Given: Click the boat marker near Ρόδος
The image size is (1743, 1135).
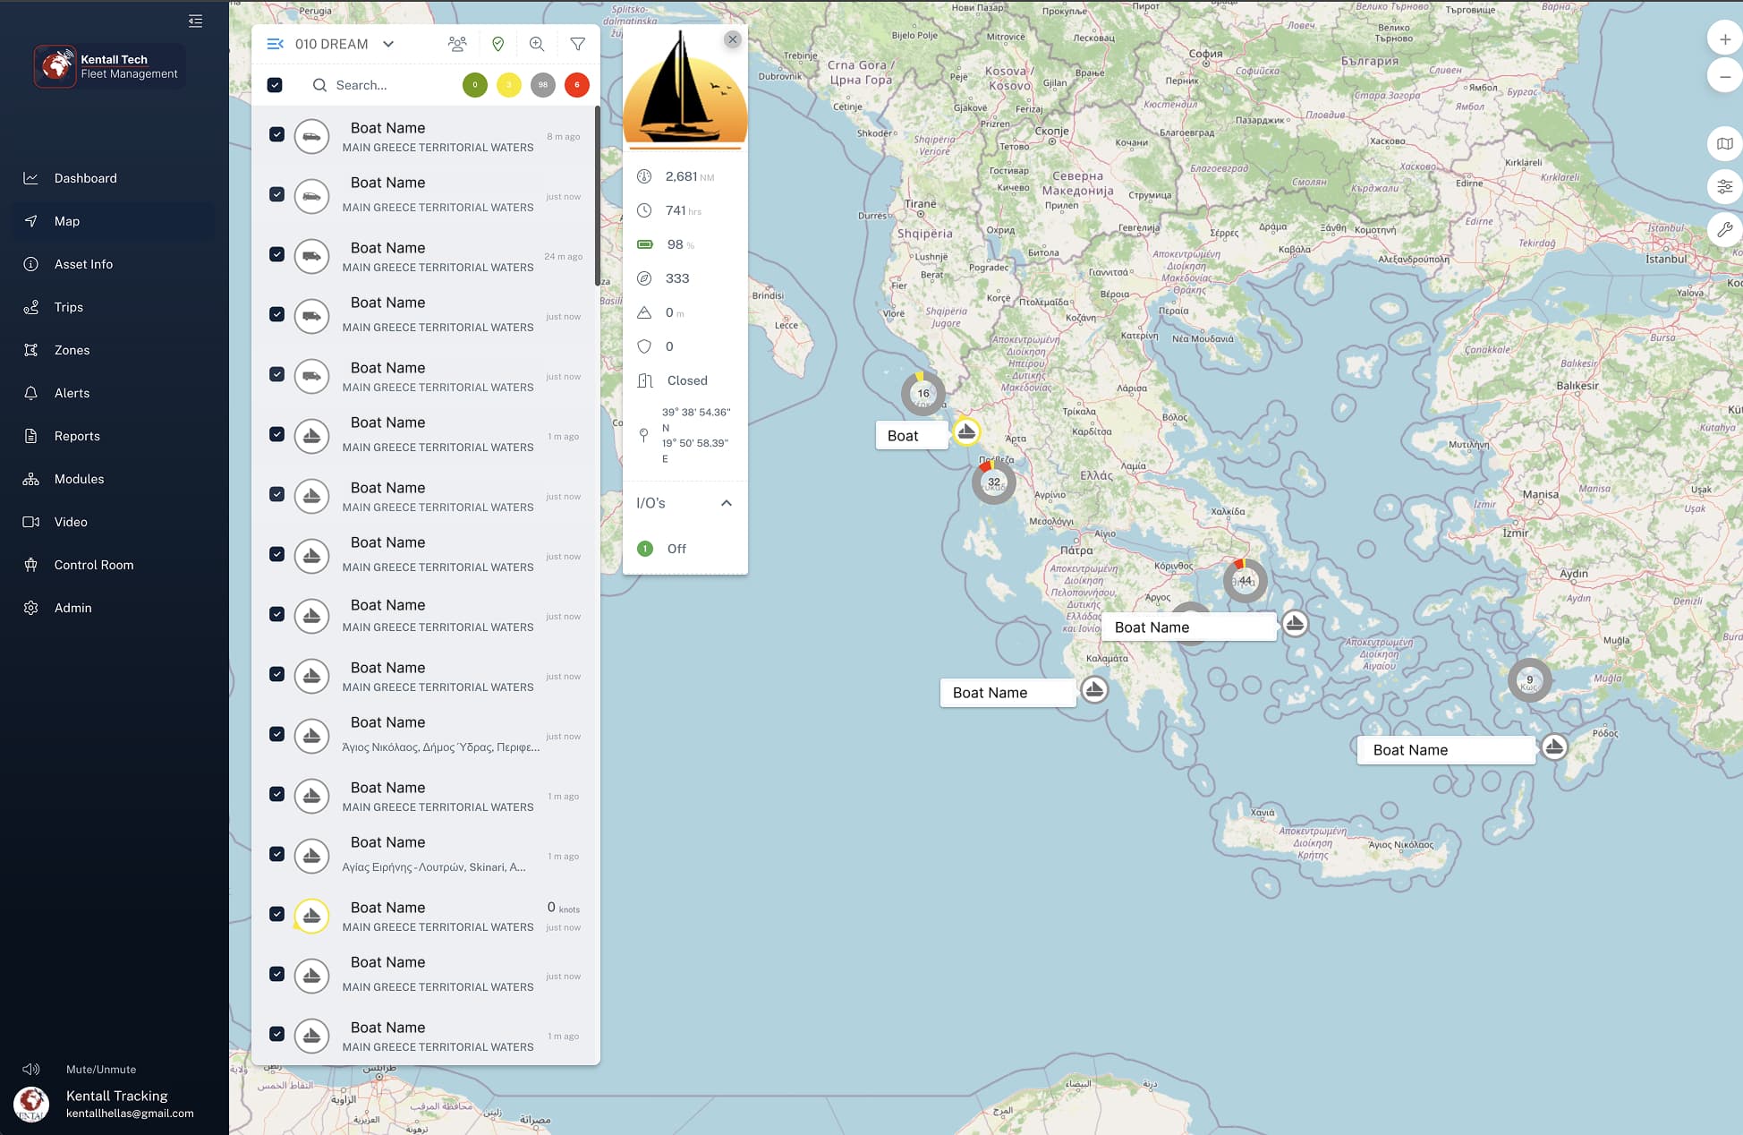Looking at the screenshot, I should click(x=1554, y=747).
